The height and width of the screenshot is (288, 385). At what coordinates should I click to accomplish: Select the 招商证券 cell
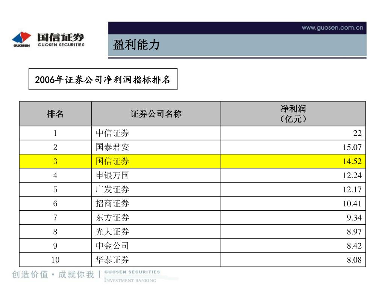click(156, 204)
